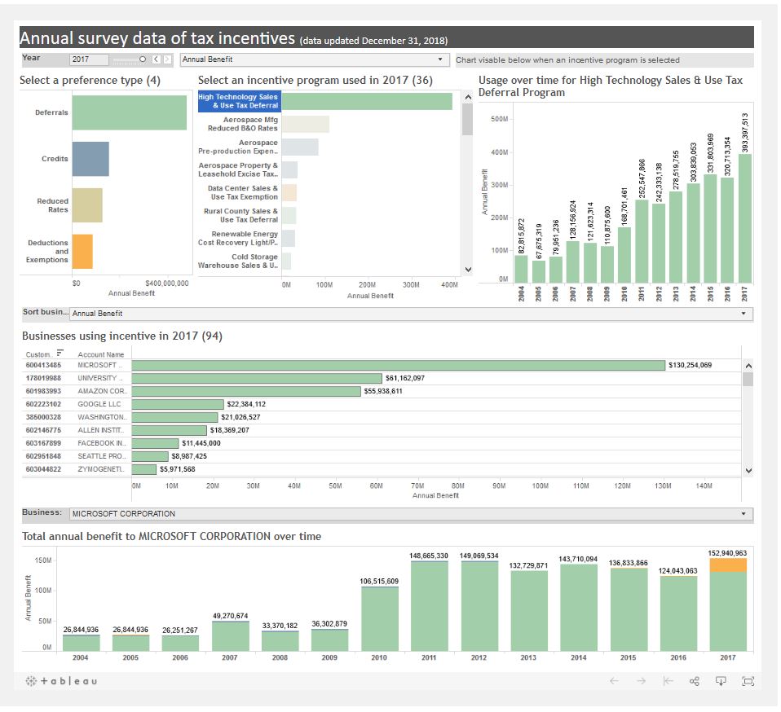Click Microsoft 2007 bar labeled 49,270,674

point(230,636)
